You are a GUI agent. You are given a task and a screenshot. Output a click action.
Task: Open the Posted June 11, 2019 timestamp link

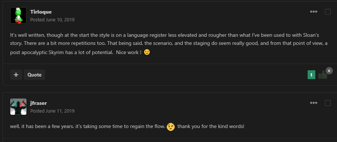click(52, 111)
